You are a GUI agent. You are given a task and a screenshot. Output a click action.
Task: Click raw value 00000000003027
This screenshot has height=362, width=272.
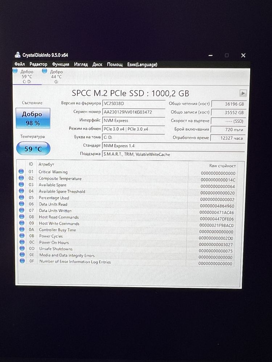point(216,244)
